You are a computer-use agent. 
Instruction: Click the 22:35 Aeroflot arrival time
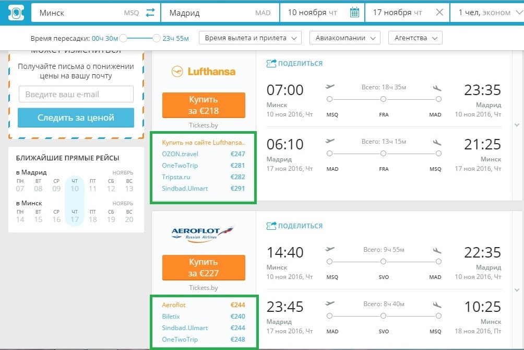pos(483,252)
